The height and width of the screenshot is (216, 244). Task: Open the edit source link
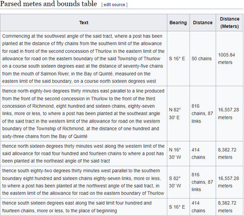coord(114,5)
